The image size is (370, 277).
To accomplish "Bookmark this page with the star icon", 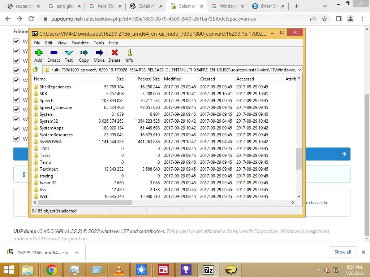I will [324, 19].
